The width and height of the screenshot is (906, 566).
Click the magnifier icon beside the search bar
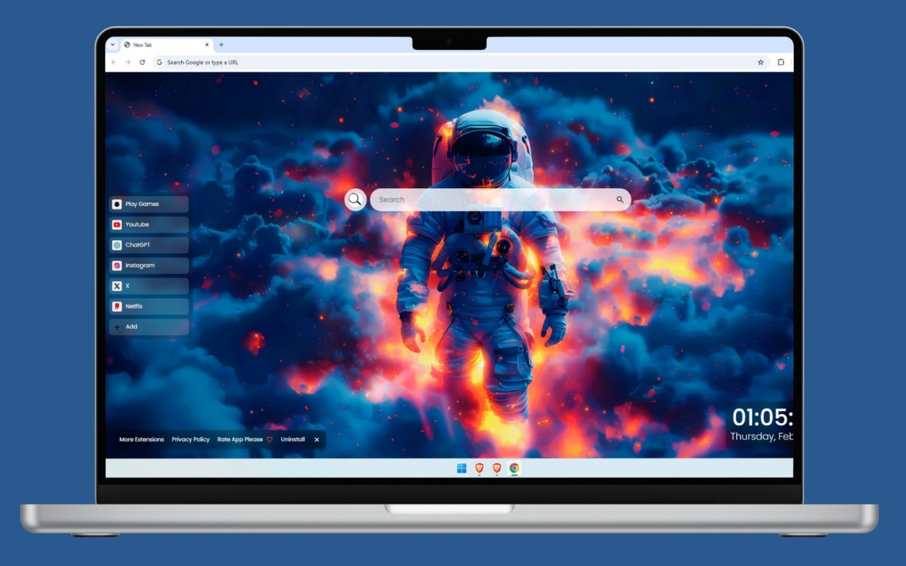click(x=355, y=200)
